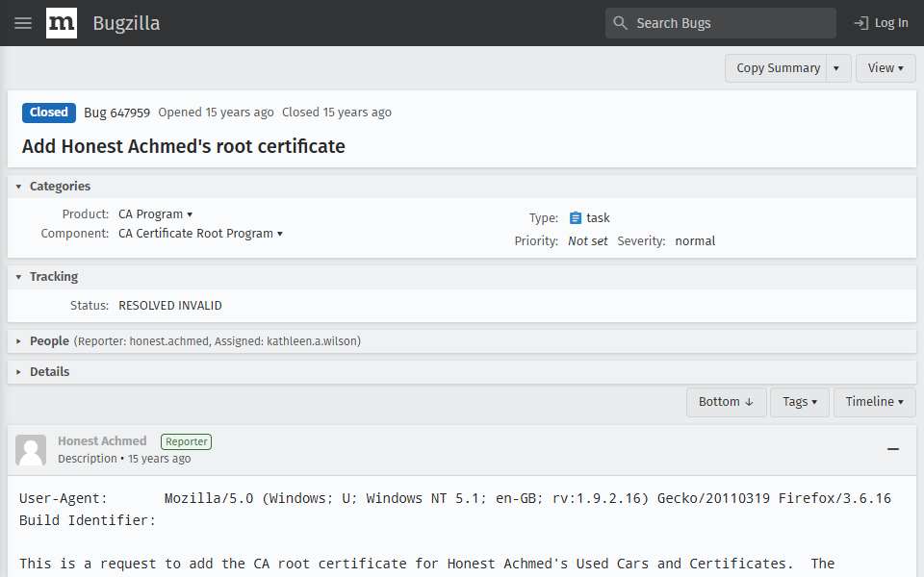Click the task type clipboard icon
The image size is (924, 577).
576,218
